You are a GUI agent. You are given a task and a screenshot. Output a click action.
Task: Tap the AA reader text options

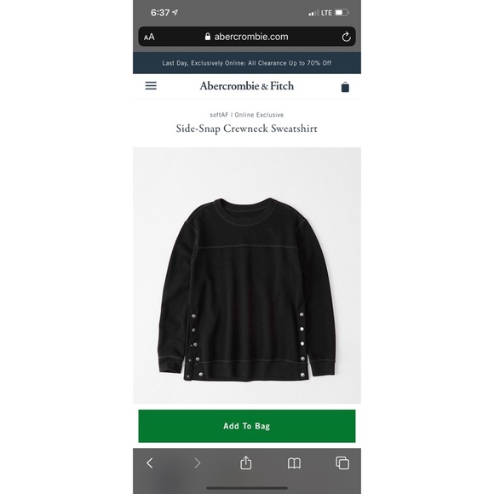149,37
